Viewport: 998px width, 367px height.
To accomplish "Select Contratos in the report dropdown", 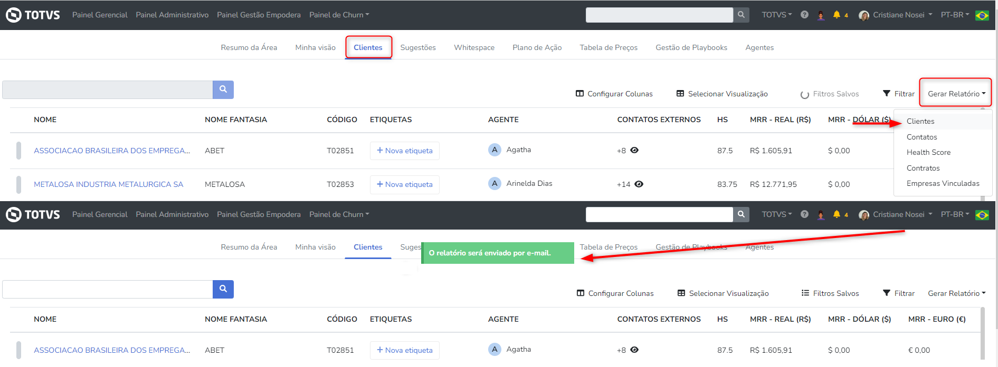I will (923, 168).
